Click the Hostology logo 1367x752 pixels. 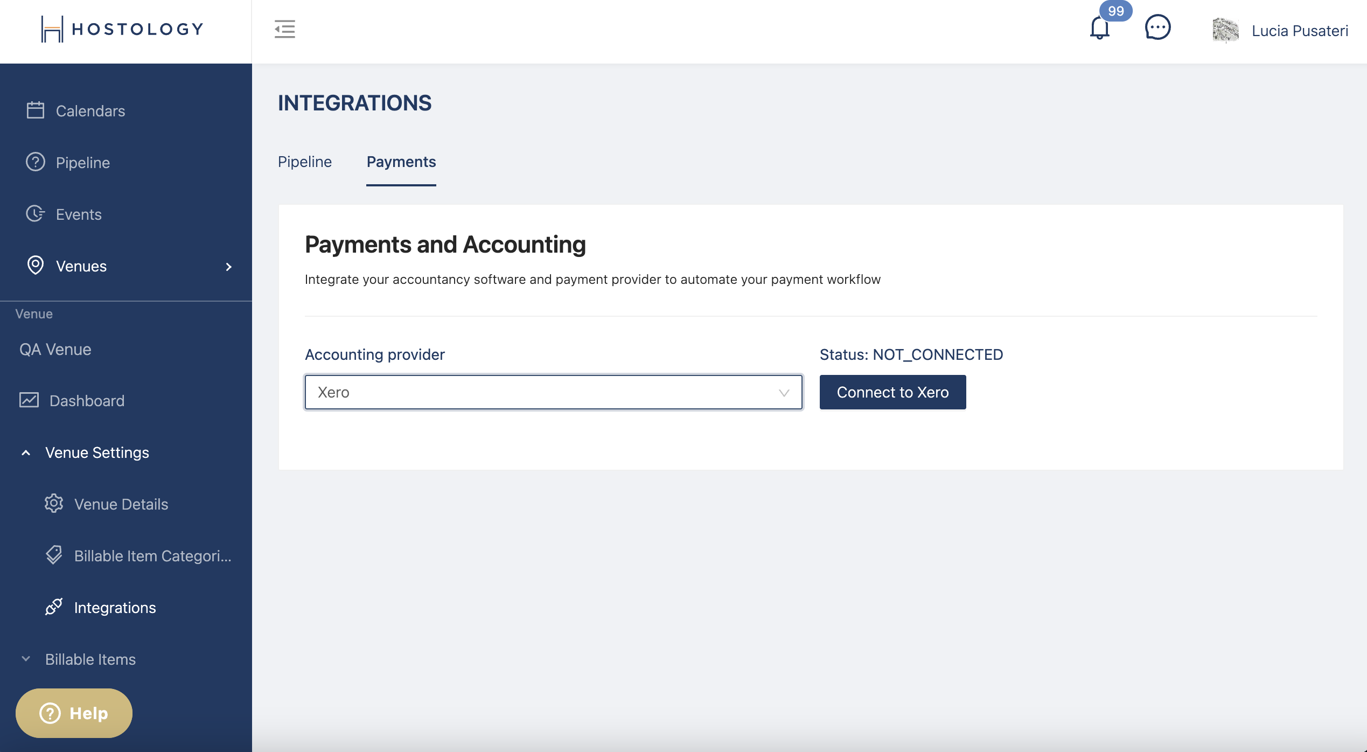point(123,29)
